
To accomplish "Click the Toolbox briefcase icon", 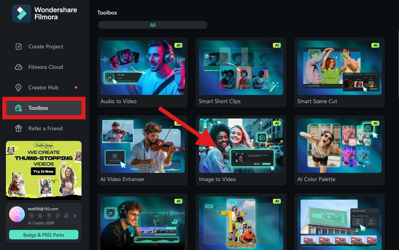I will [19, 108].
